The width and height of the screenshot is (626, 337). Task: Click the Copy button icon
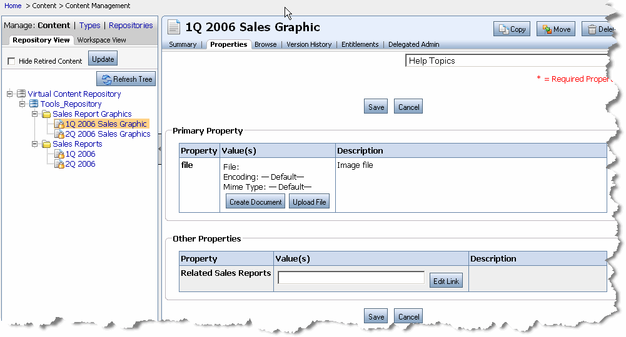point(503,29)
